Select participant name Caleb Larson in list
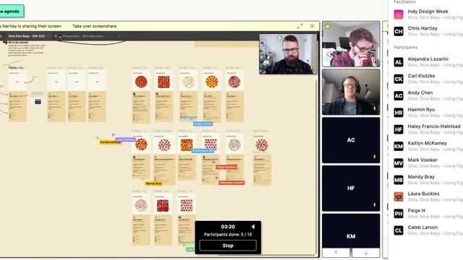463x260 pixels. 422,227
